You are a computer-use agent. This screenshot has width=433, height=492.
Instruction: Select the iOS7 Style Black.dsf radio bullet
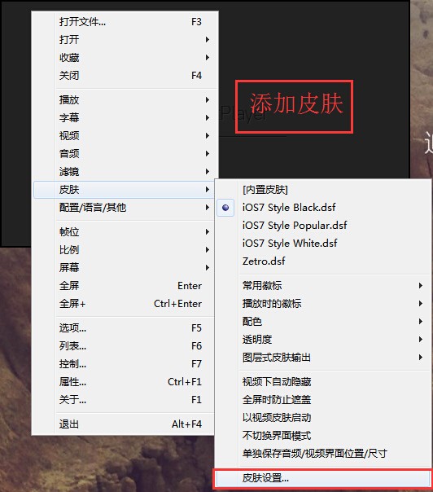225,208
